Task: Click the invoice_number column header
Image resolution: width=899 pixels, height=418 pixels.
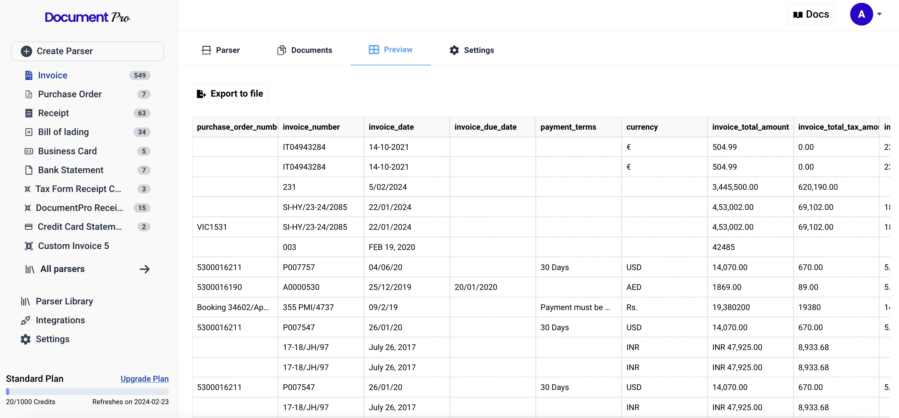Action: (321, 127)
